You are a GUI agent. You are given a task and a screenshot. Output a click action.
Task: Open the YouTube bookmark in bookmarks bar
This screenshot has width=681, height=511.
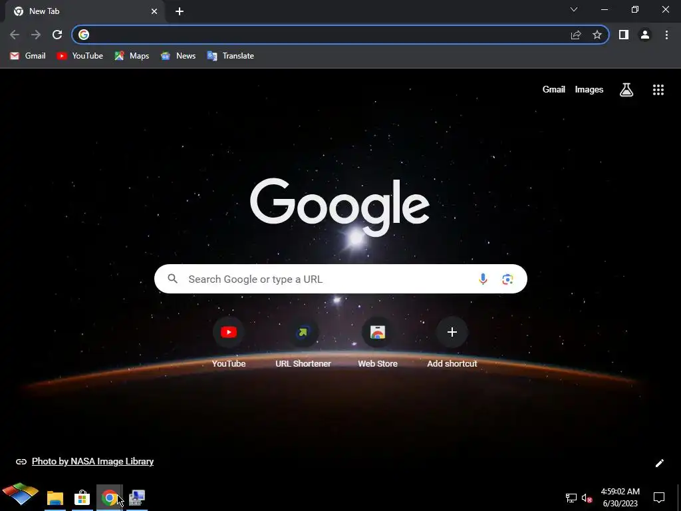80,56
